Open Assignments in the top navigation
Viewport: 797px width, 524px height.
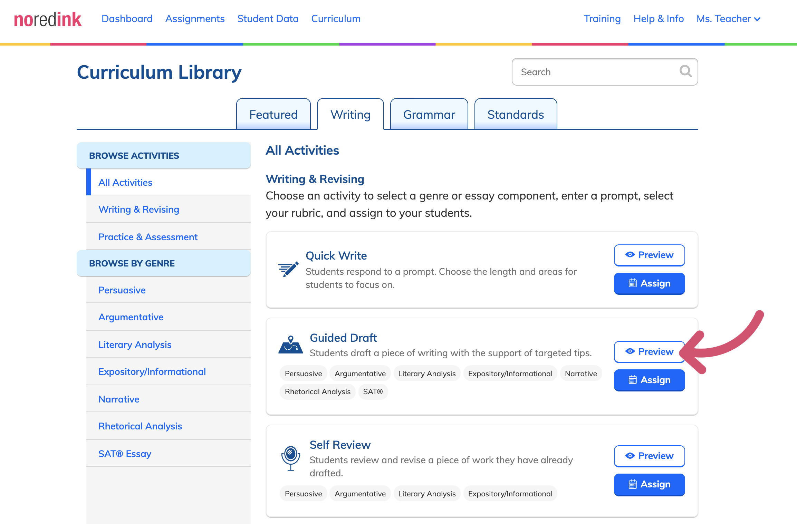coord(195,19)
